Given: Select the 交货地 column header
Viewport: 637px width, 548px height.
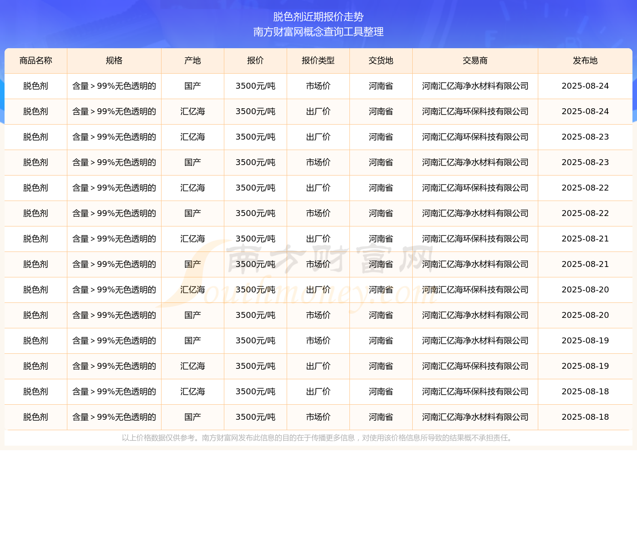Looking at the screenshot, I should click(x=381, y=60).
